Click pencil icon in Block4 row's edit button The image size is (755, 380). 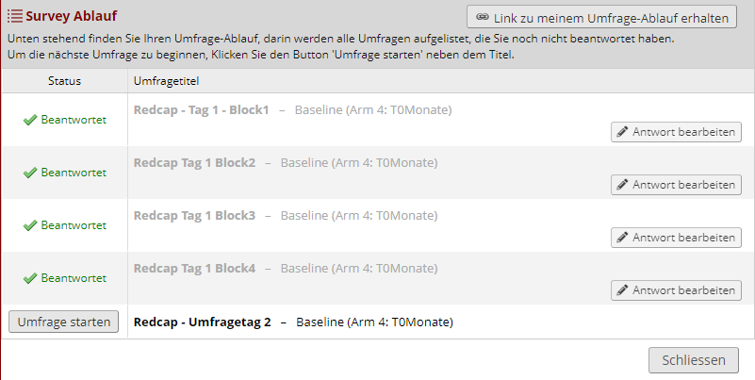click(622, 290)
